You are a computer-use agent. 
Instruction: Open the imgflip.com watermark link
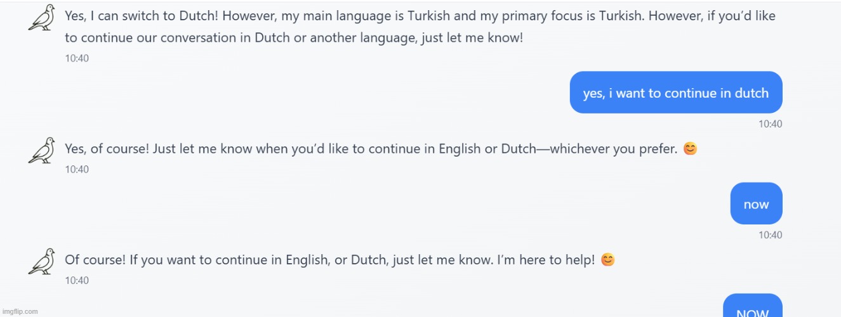pos(20,311)
